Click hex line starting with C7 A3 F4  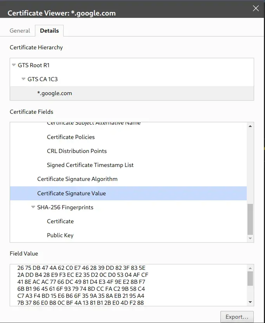[x=81, y=296]
